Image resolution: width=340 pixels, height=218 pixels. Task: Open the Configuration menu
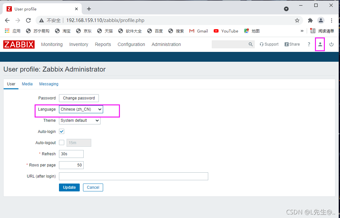tap(131, 44)
